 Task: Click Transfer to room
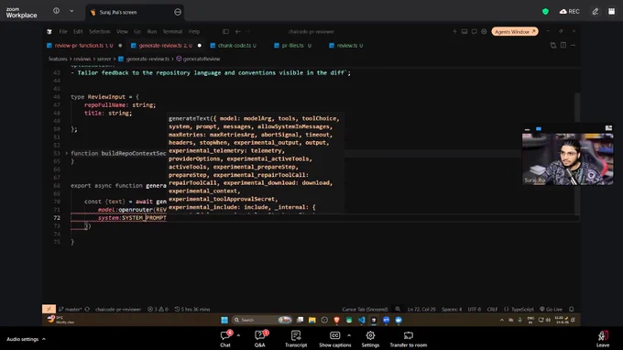tap(409, 339)
